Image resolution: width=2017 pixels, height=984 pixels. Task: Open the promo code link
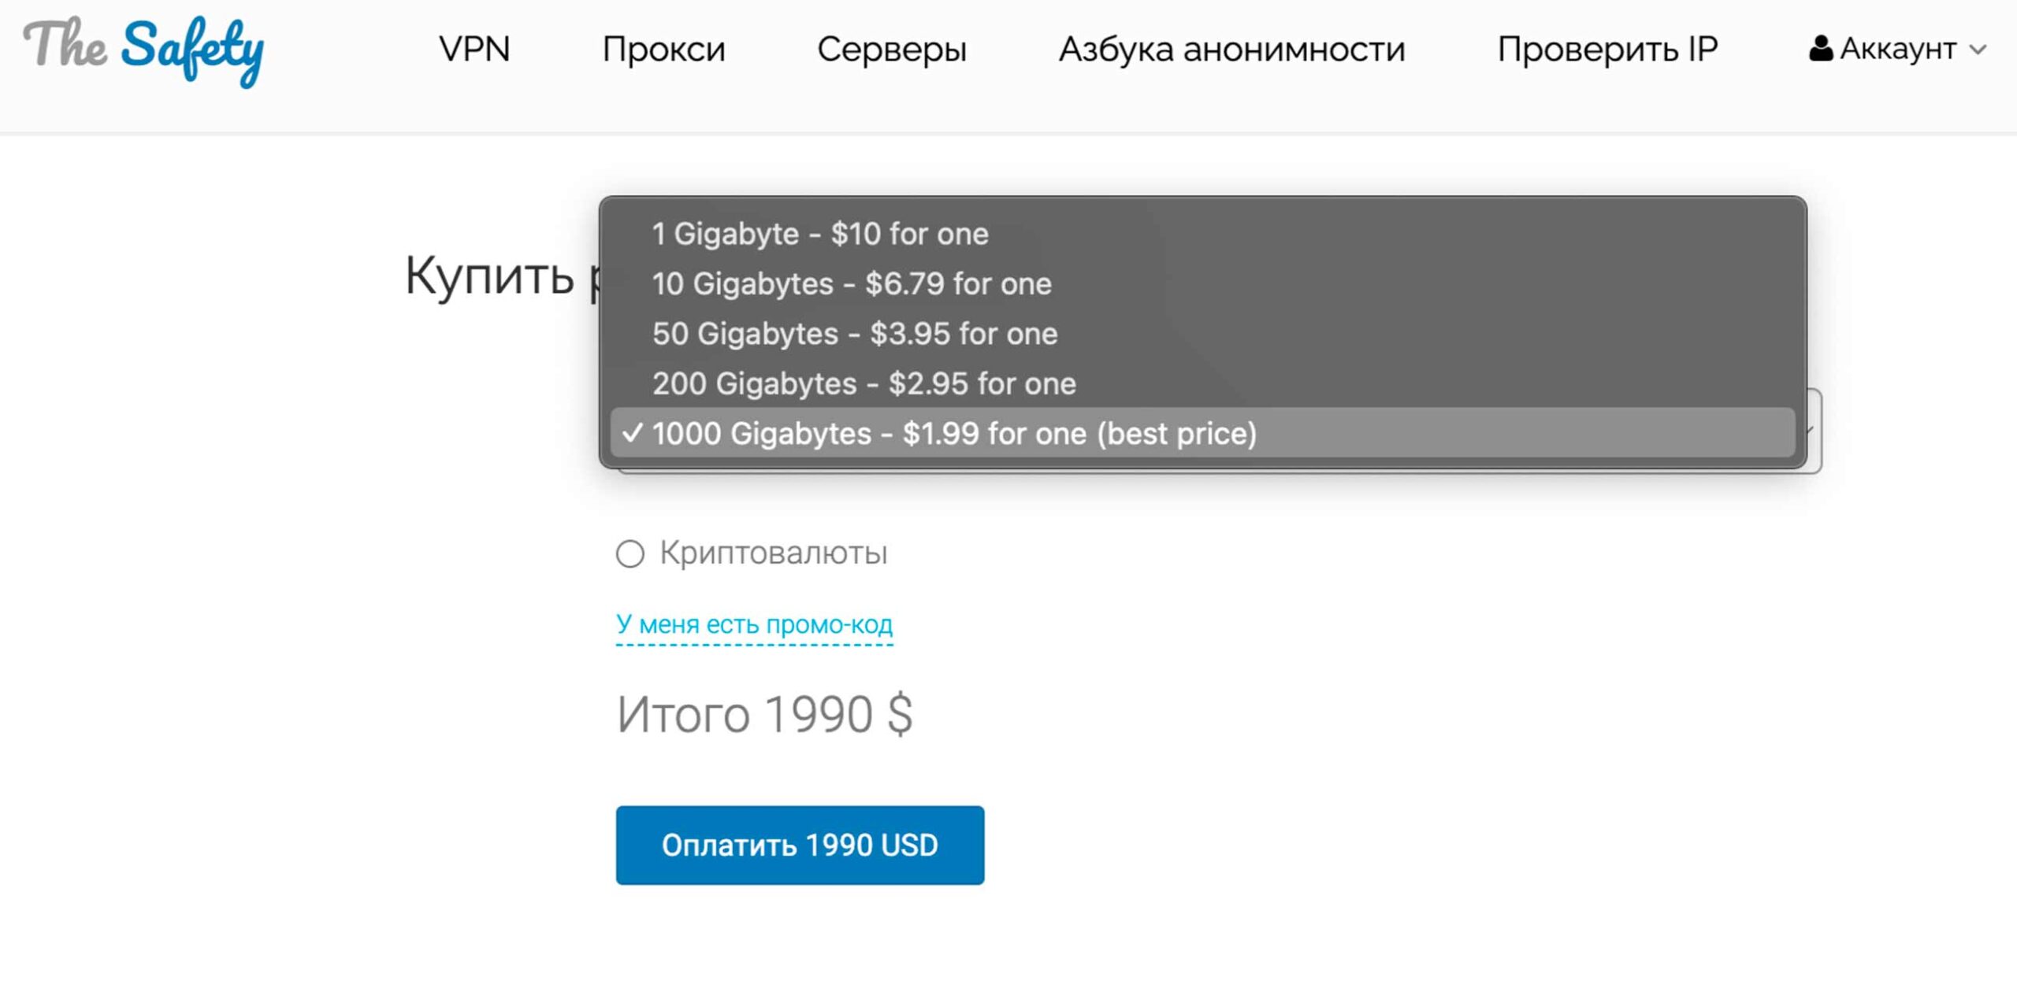(x=754, y=624)
